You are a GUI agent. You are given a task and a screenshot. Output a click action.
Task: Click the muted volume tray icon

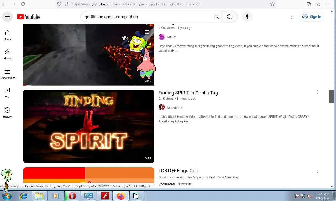coord(310,196)
